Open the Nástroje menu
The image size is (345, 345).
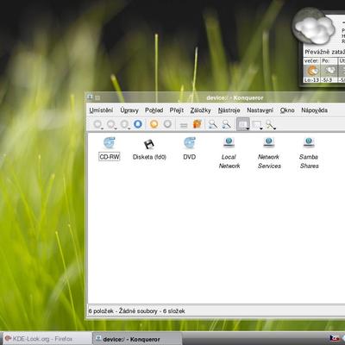tap(229, 110)
